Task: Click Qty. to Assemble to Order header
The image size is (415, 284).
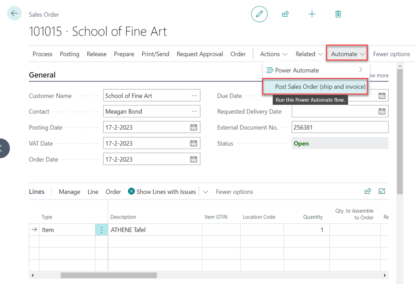Action: click(354, 214)
